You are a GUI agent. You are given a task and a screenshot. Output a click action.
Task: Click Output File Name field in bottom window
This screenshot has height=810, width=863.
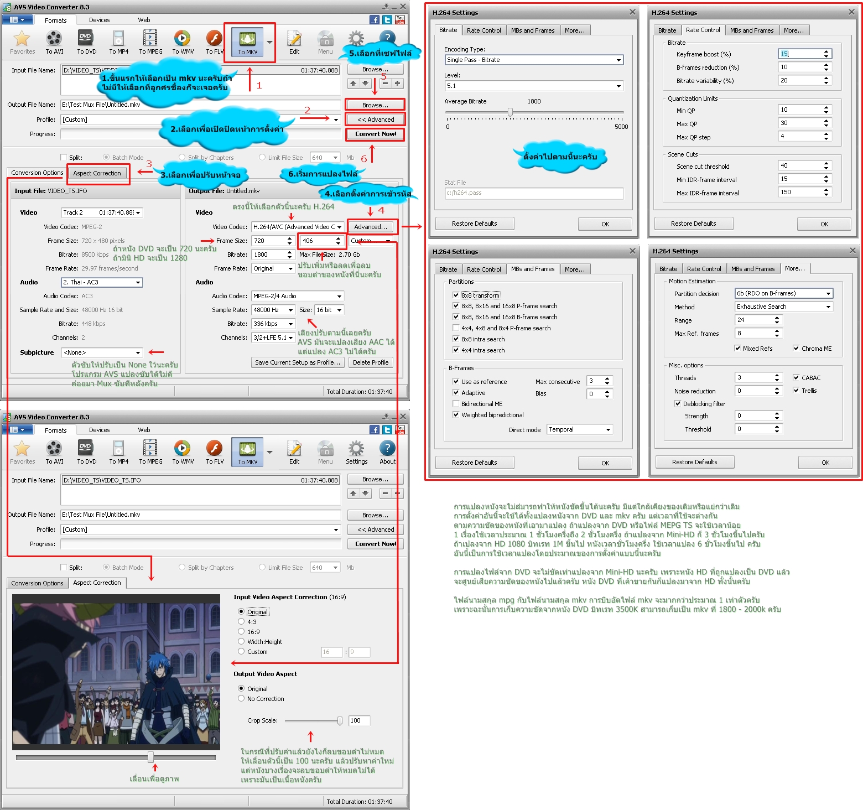200,515
